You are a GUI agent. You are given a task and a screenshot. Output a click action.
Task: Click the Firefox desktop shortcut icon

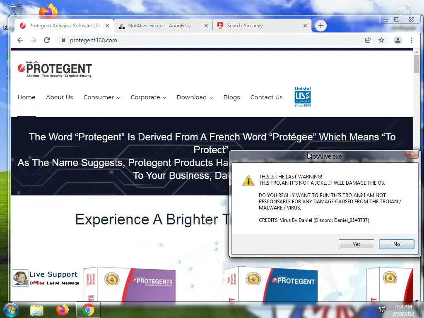[x=48, y=10]
